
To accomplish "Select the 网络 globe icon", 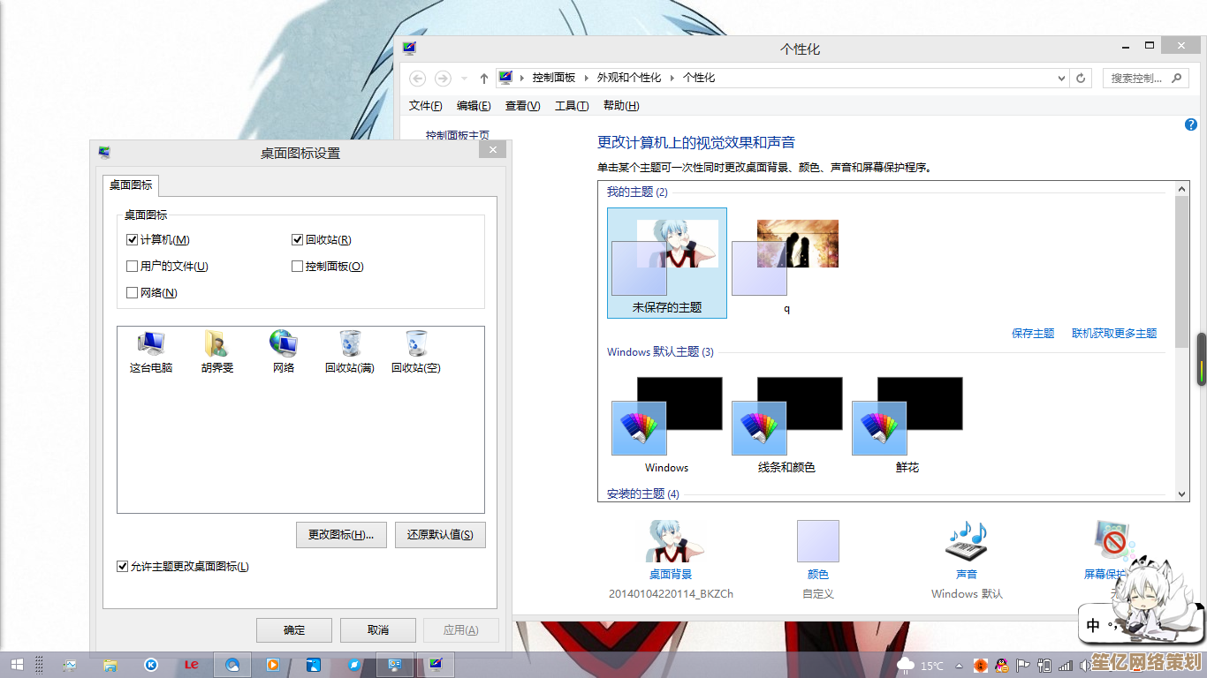I will (283, 344).
